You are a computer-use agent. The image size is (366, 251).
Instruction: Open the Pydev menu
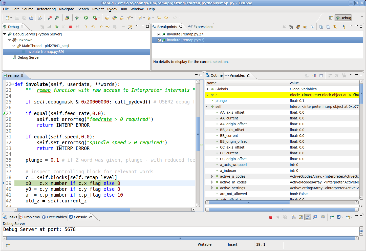coord(112,9)
